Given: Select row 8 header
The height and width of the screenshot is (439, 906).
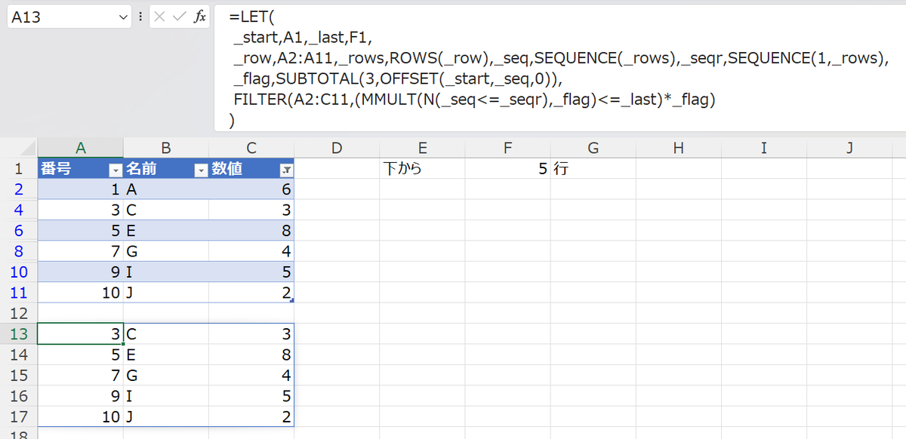Looking at the screenshot, I should click(19, 251).
